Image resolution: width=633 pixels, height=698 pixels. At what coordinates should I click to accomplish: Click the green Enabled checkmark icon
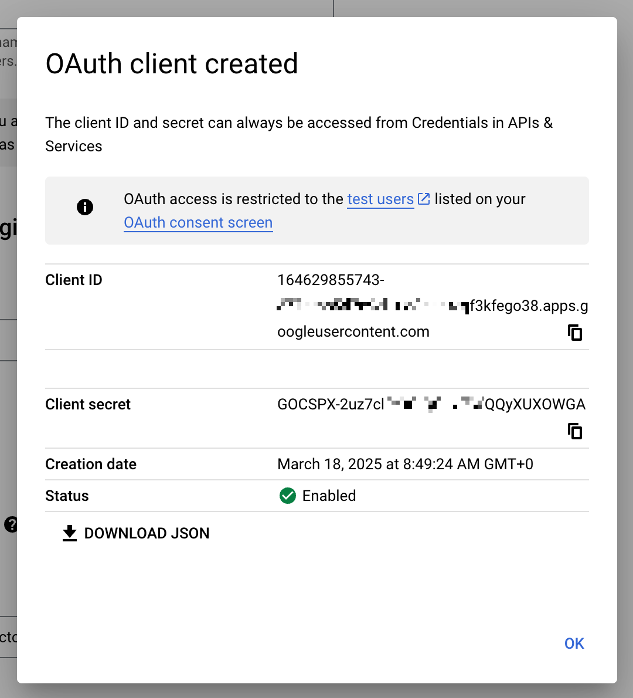[x=288, y=496]
